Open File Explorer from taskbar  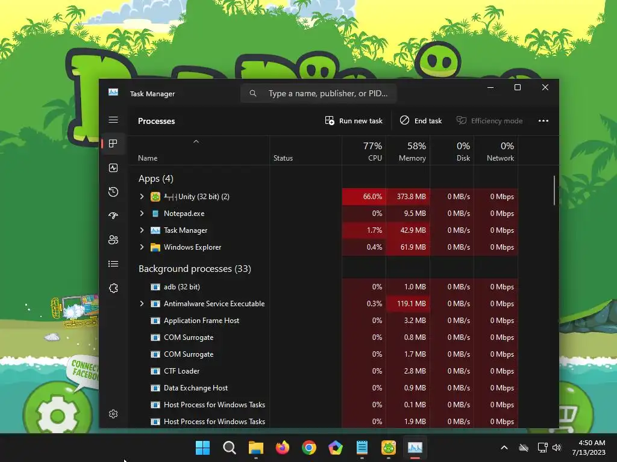[255, 448]
